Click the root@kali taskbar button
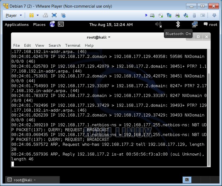222x186 pixels. [x=32, y=180]
